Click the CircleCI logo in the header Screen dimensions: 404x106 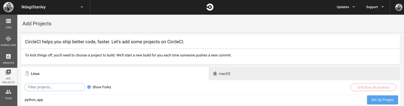[210, 7]
